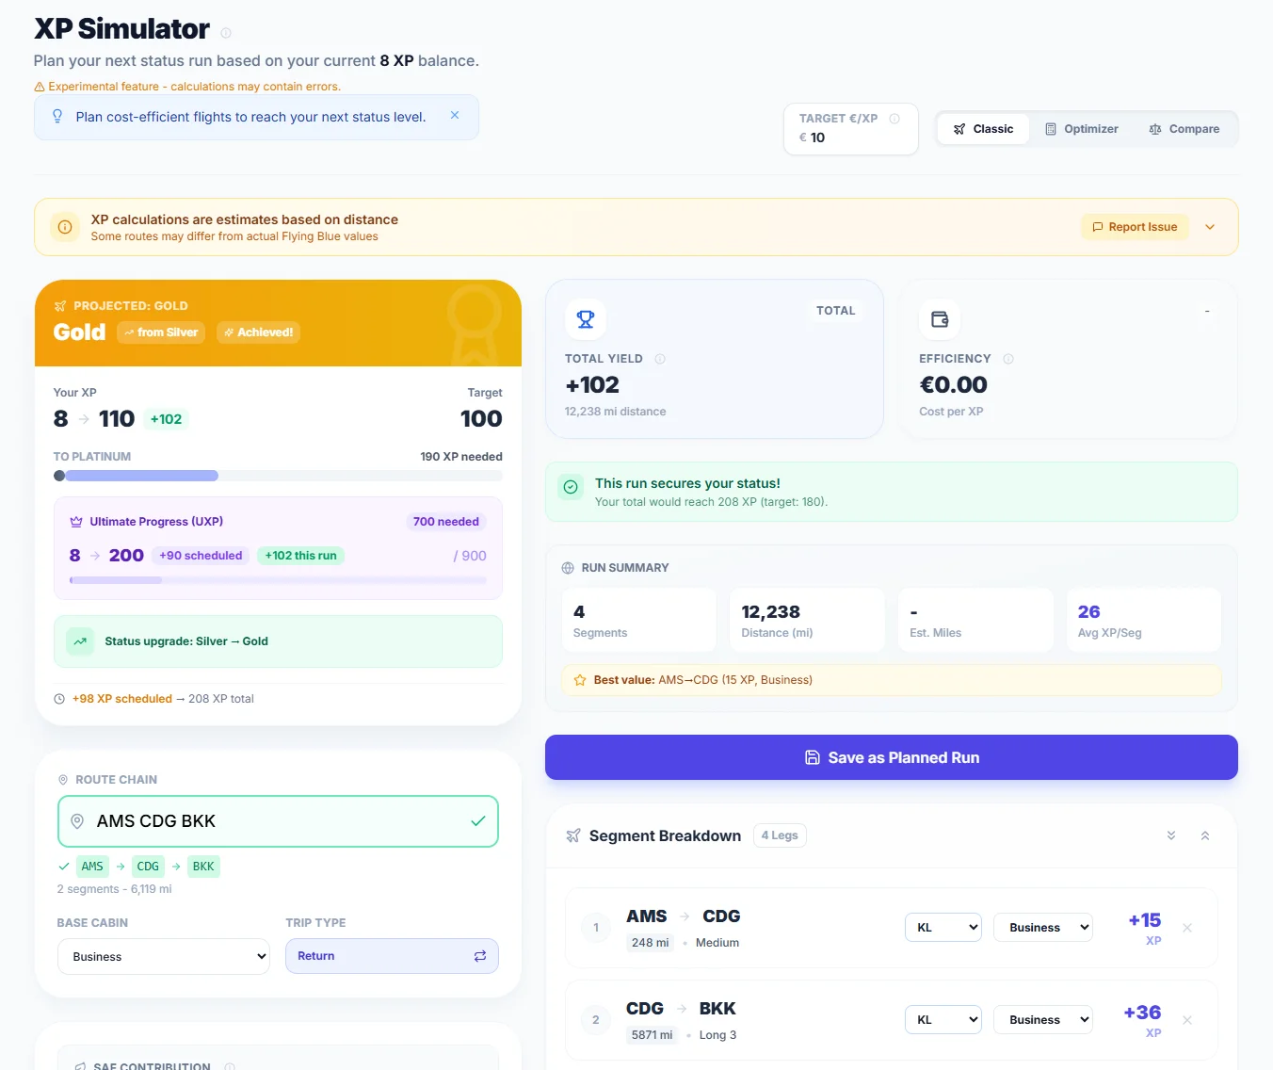The width and height of the screenshot is (1273, 1070).
Task: Dismiss the cost-efficient flights tip banner
Action: click(x=455, y=116)
